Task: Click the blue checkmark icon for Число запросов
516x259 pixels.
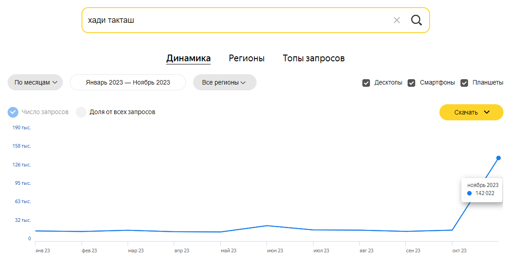Action: click(x=13, y=112)
